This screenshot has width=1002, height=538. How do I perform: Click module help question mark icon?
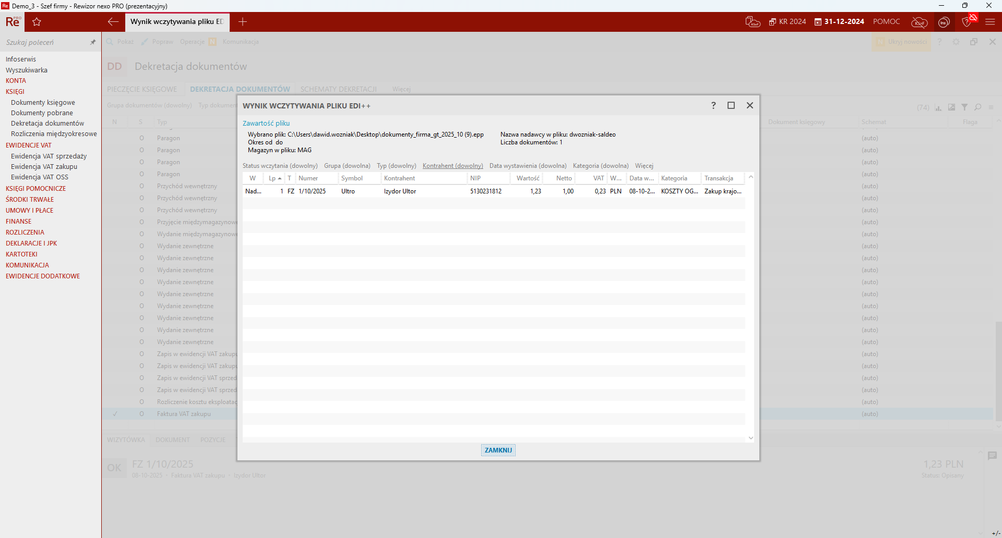pos(939,42)
